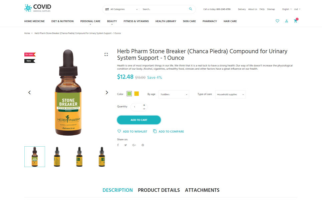This screenshot has width=322, height=200.
Task: Share product on Facebook
Action: (x=118, y=145)
